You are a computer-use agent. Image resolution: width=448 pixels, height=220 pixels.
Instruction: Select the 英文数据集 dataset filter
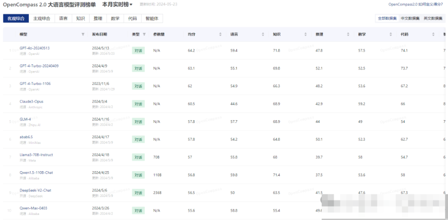pyautogui.click(x=433, y=19)
